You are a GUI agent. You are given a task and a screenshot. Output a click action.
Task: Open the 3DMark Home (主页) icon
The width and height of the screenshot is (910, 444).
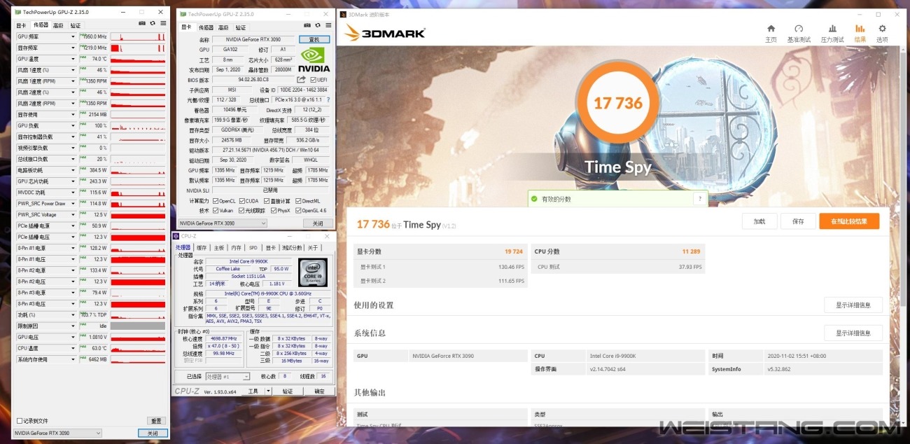[x=771, y=32]
